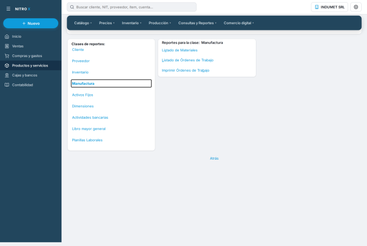The height and width of the screenshot is (246, 367).
Task: Expand the Inventario dropdown in navbar
Action: [132, 23]
